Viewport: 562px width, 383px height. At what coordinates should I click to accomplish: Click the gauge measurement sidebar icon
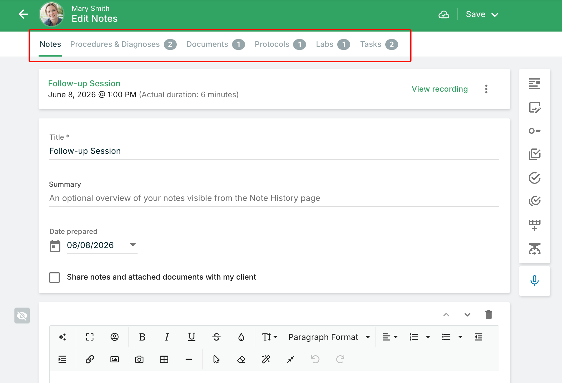point(534,249)
